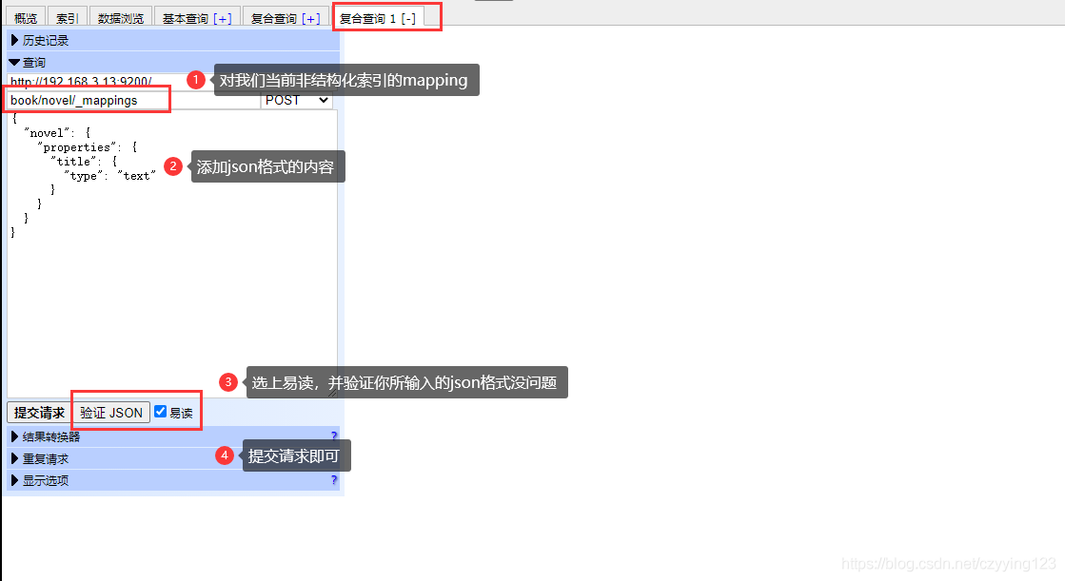The image size is (1065, 581).
Task: Open the 概览 tab
Action: (27, 18)
